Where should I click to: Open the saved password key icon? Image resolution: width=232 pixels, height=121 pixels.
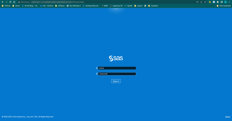pyautogui.click(x=198, y=2)
